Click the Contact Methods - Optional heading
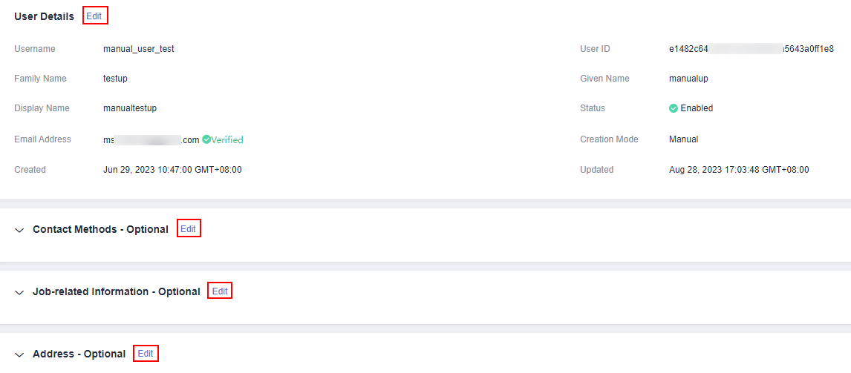The height and width of the screenshot is (373, 851). pos(100,229)
